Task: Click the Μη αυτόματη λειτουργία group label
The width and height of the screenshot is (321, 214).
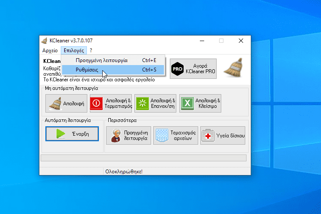Action: [71, 88]
